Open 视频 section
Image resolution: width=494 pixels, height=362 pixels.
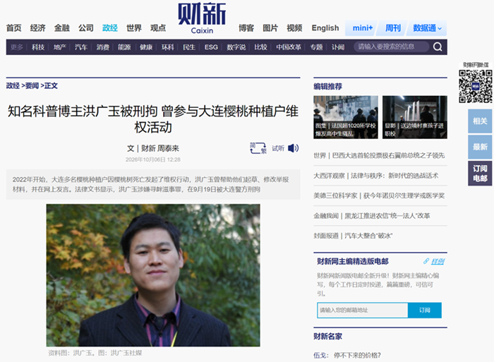pyautogui.click(x=294, y=28)
